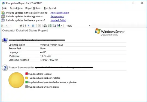
Task: Click green installed swatch
Action: tap(26, 82)
